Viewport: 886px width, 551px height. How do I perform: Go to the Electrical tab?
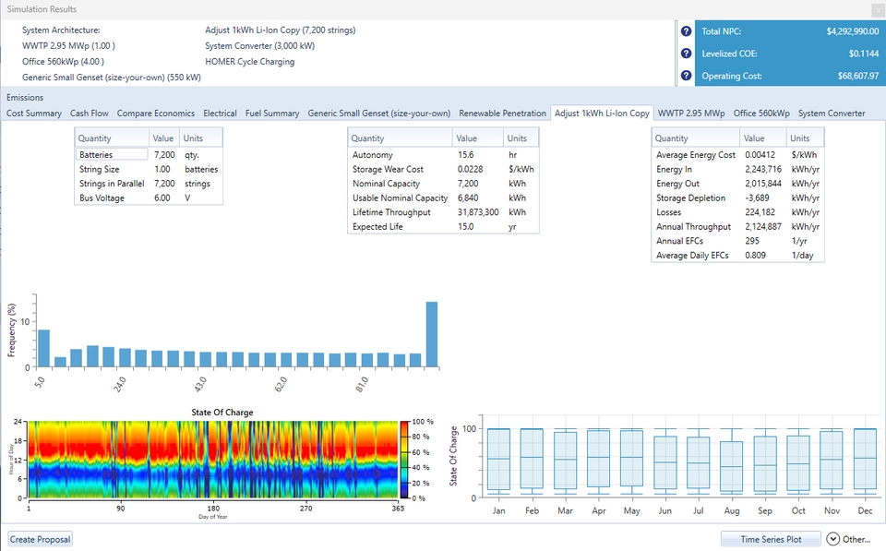tap(220, 114)
